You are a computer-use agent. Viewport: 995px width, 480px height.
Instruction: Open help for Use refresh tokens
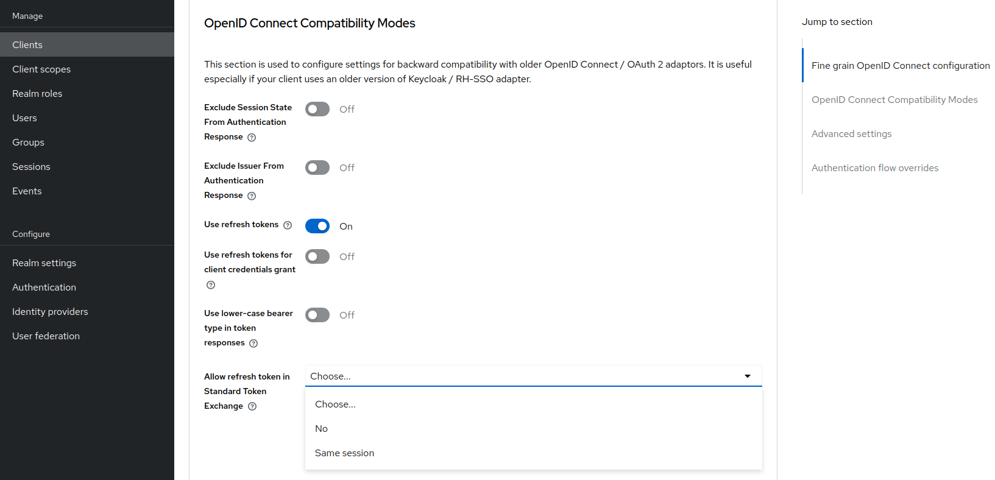point(287,225)
